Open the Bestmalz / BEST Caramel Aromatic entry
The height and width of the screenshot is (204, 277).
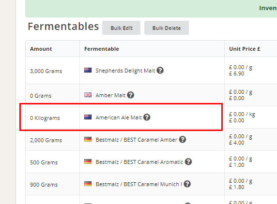139,162
